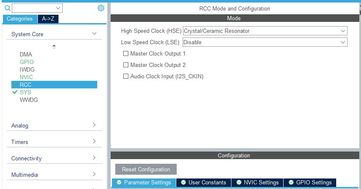The image size is (361, 189).
Task: Switch to the A->Z tab
Action: (x=48, y=19)
